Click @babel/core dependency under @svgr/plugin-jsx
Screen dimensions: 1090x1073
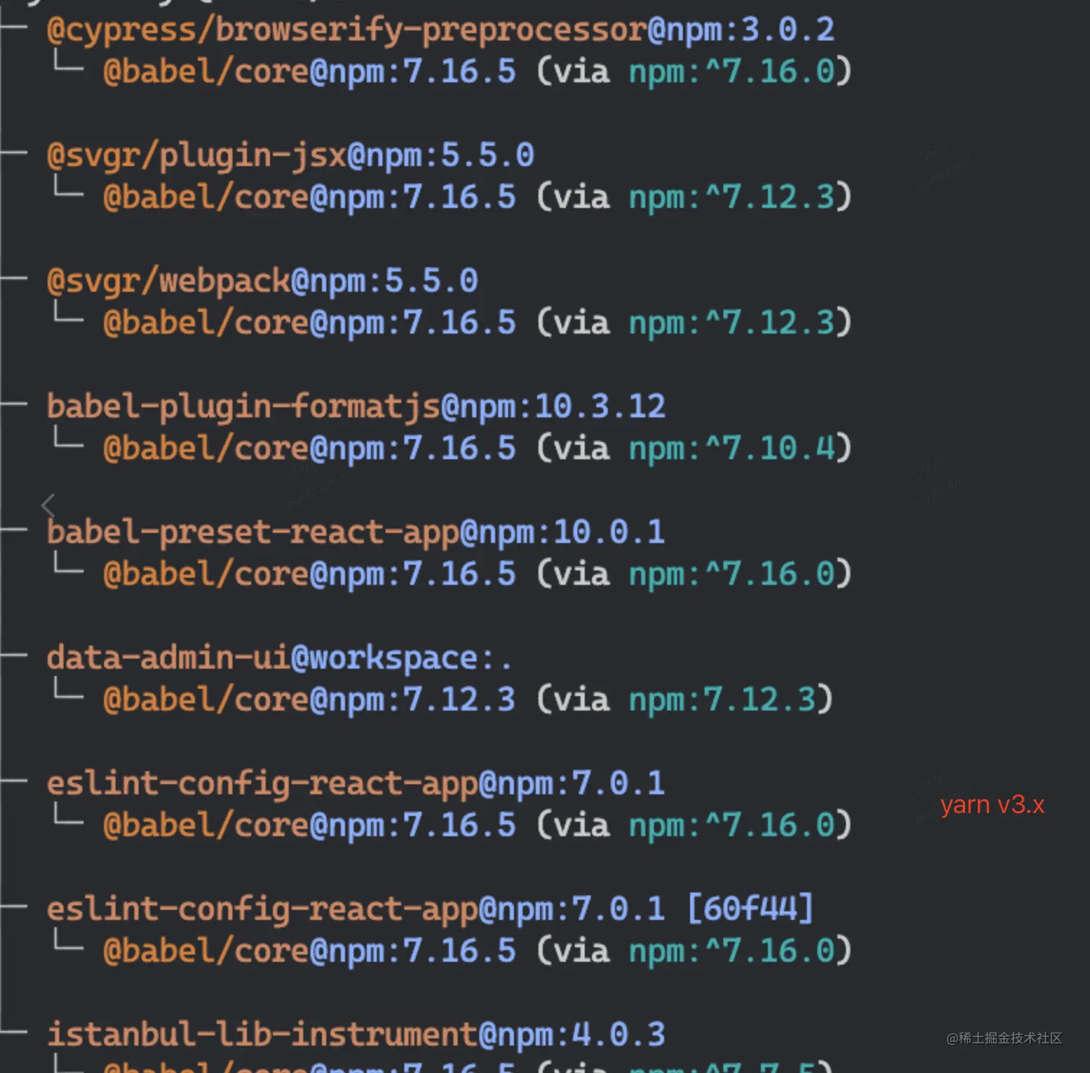309,197
